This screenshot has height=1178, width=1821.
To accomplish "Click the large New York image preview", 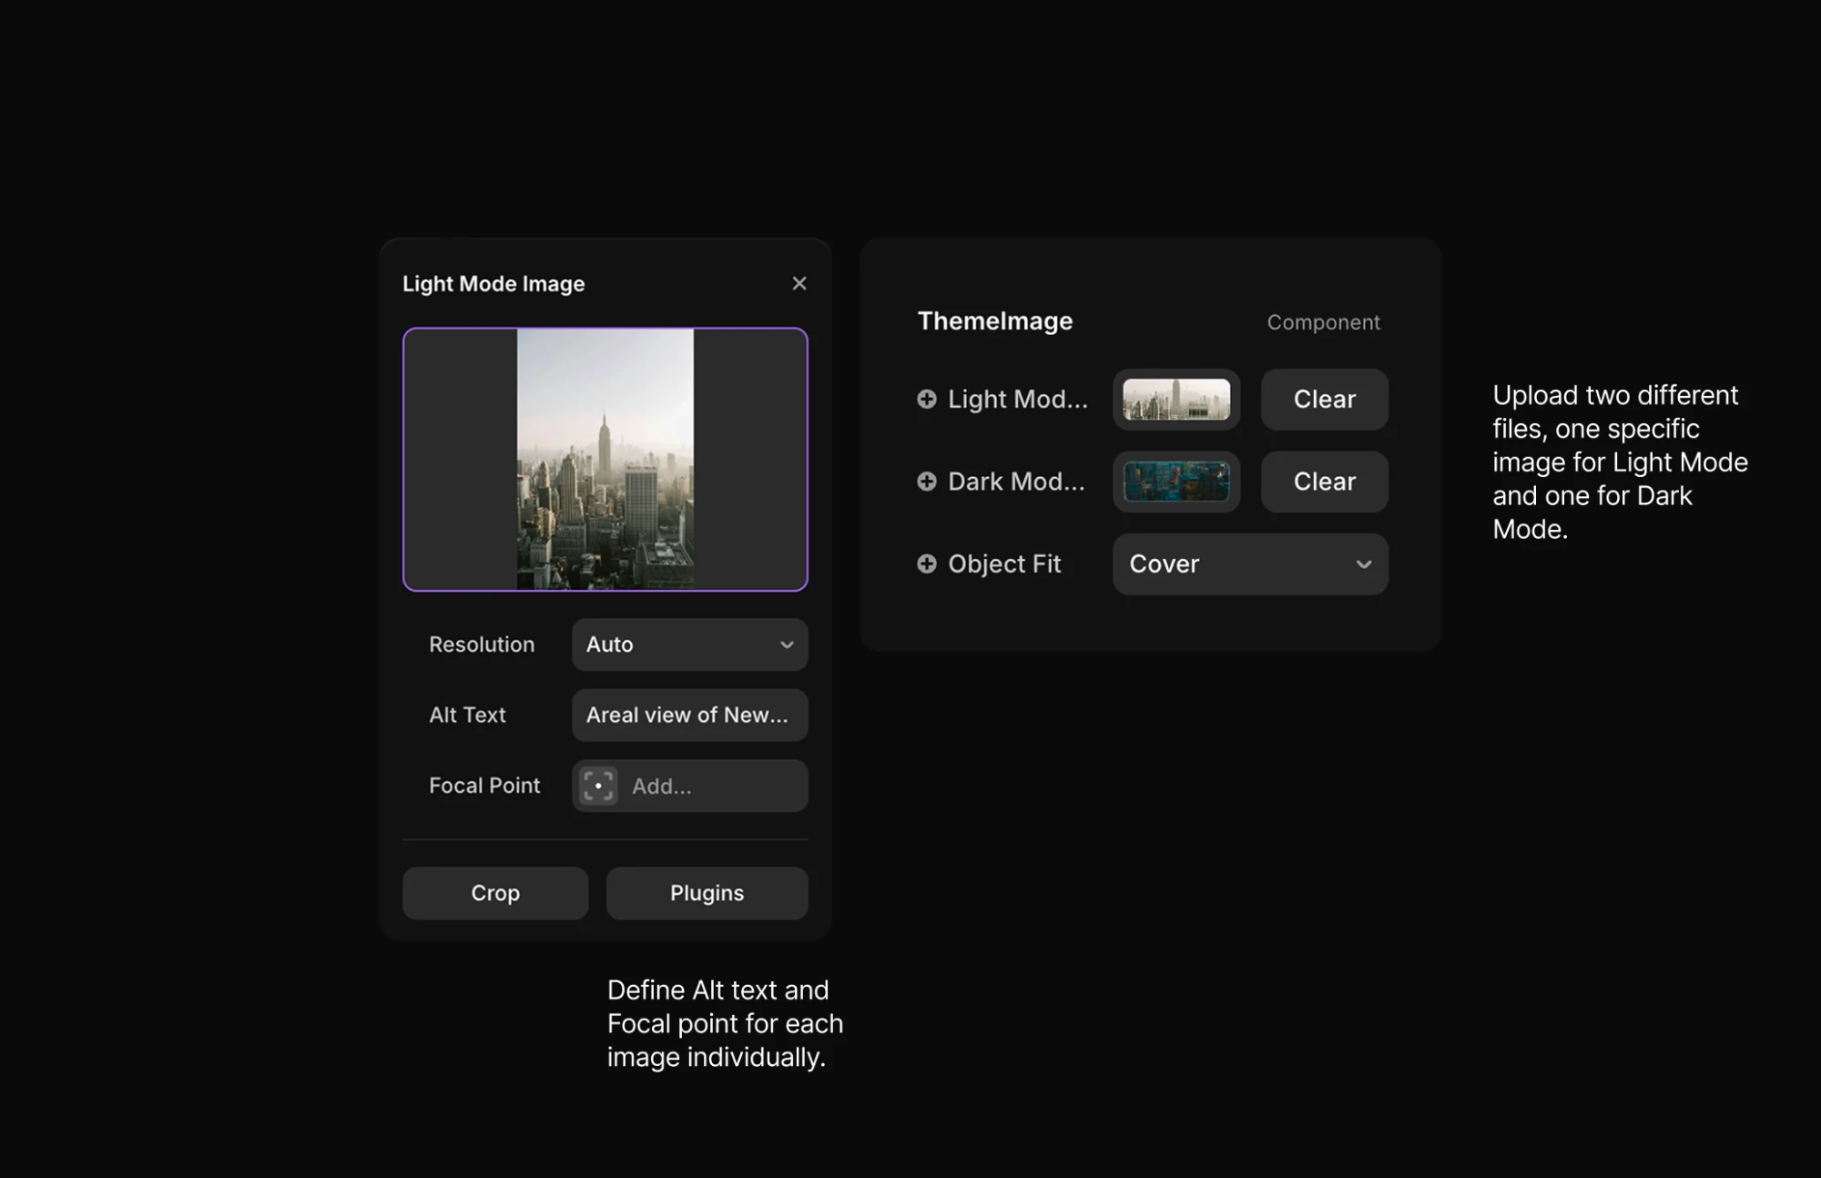I will coord(605,460).
